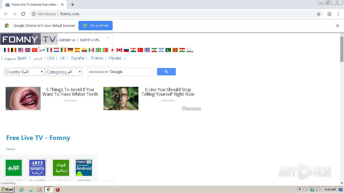
Task: Open Chrome's three-dot menu
Action: pos(338,14)
